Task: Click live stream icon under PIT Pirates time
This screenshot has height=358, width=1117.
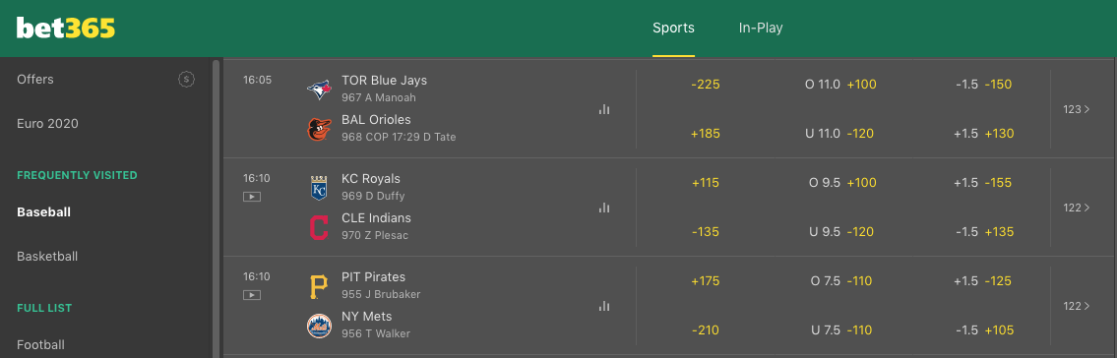Action: (x=252, y=295)
